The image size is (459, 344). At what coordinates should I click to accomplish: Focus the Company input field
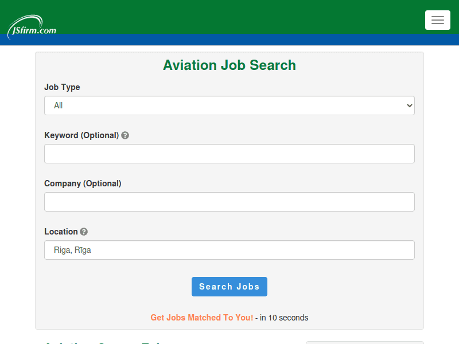click(229, 202)
